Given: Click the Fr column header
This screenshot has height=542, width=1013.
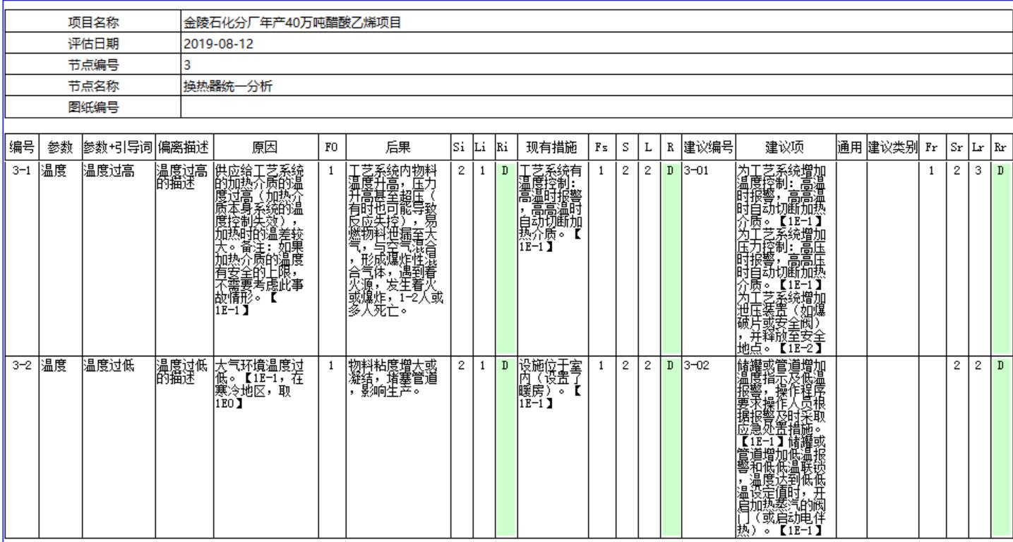Looking at the screenshot, I should point(933,147).
